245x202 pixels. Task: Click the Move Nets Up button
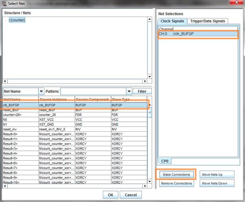coord(217,174)
